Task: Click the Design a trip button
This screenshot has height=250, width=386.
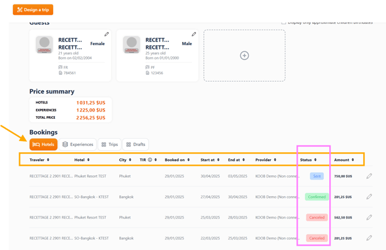Action: (x=33, y=10)
